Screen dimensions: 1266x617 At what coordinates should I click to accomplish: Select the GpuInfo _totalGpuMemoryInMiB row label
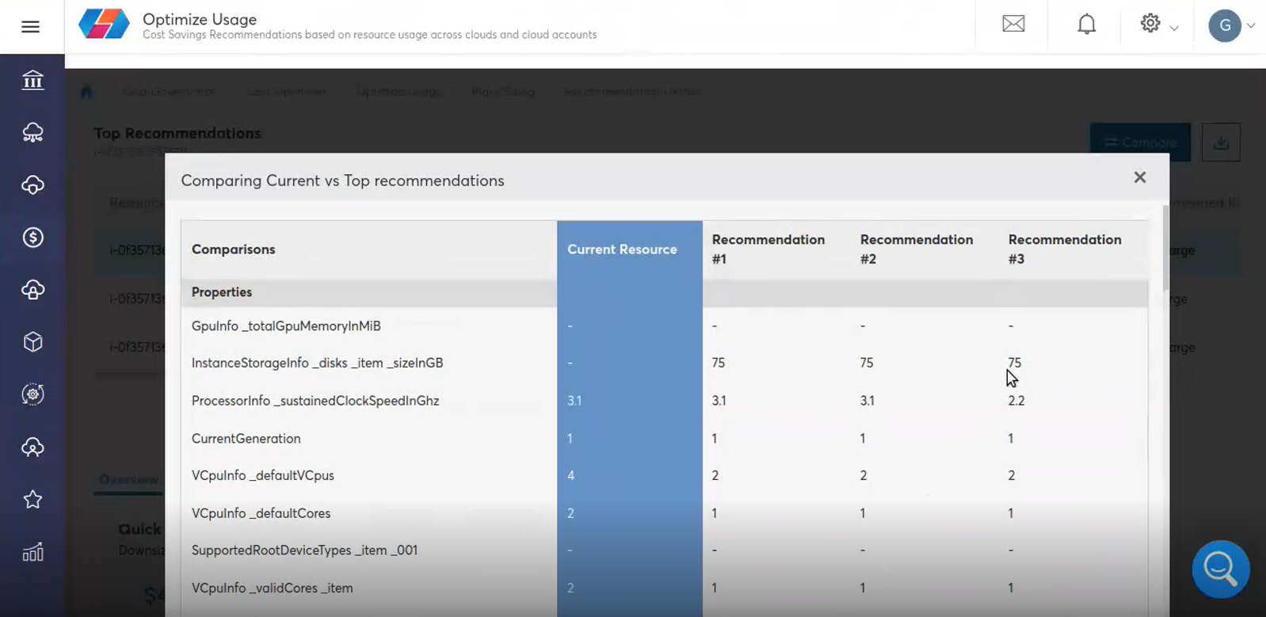(x=286, y=326)
